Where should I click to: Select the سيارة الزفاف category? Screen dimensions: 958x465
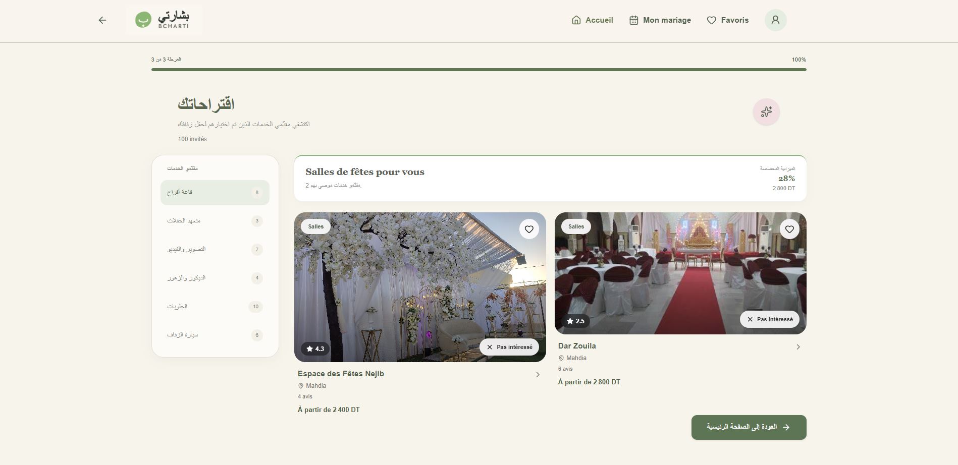coord(215,335)
